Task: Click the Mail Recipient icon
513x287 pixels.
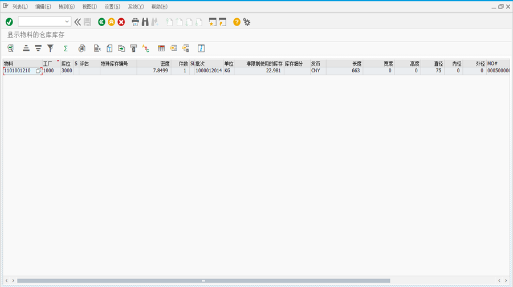Action: tap(133, 48)
